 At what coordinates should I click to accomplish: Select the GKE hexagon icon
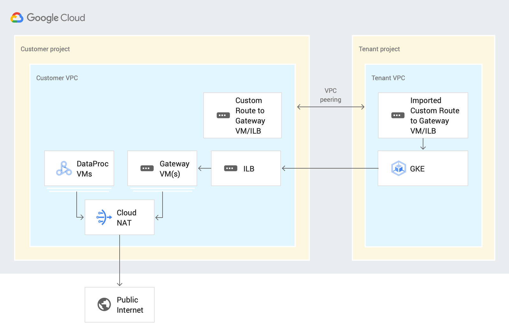pos(399,168)
